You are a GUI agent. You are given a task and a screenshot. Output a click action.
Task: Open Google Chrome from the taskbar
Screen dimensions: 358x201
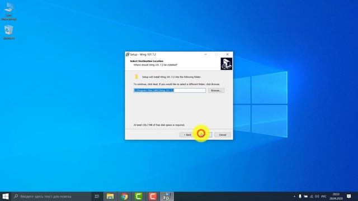click(x=124, y=196)
